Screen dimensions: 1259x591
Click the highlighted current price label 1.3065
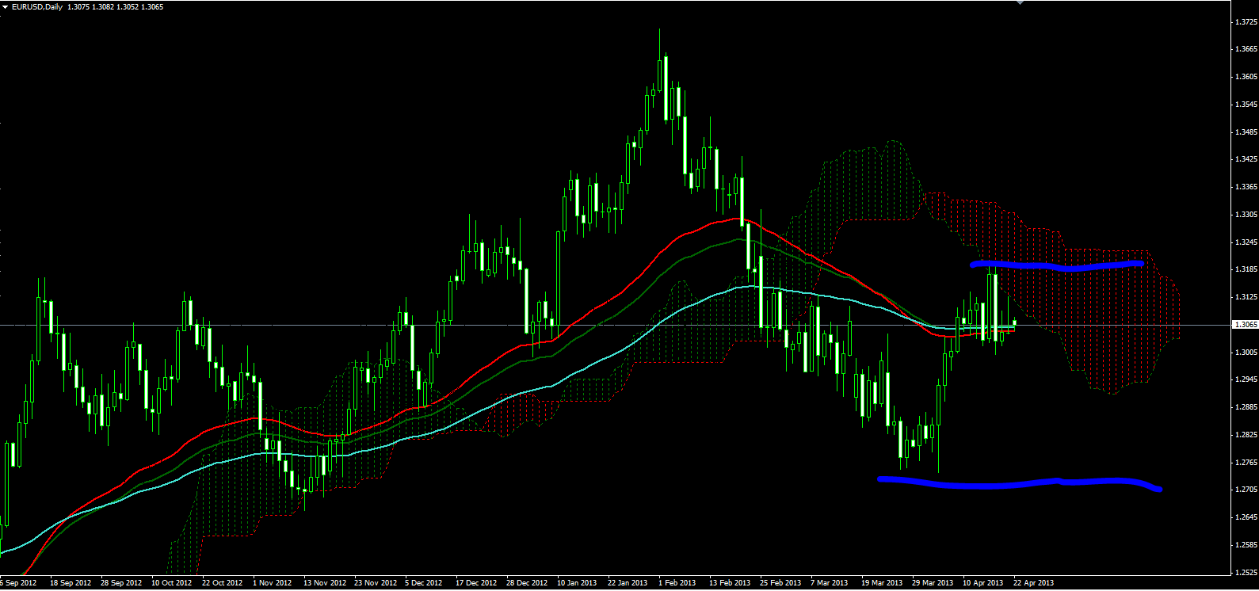(x=1246, y=325)
